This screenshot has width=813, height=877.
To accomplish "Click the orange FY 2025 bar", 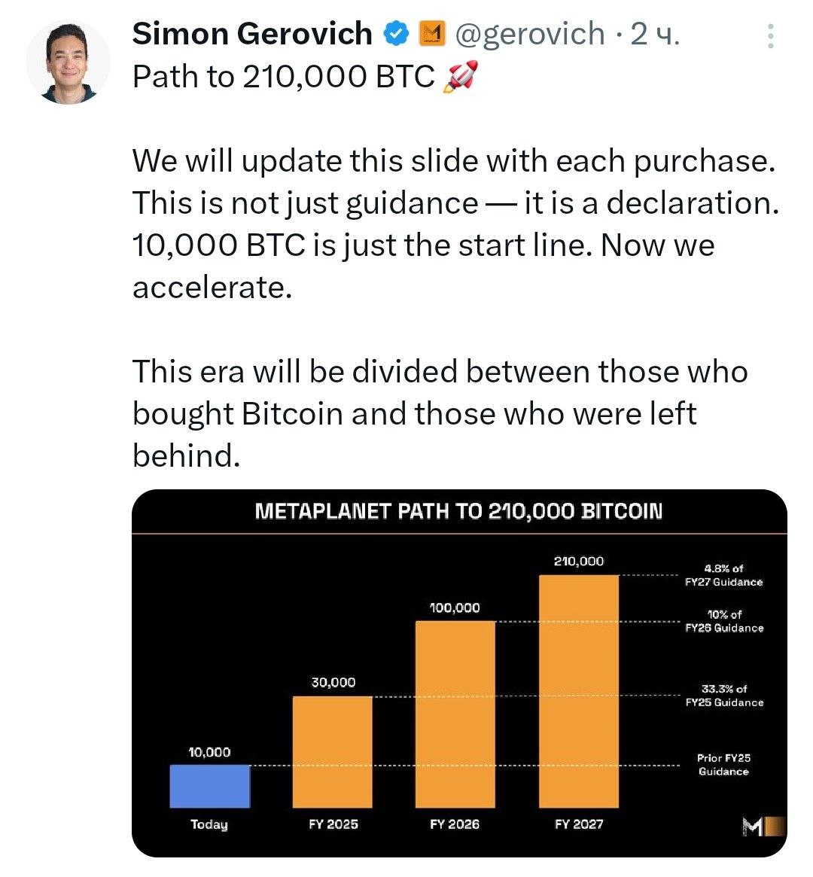I will (332, 752).
